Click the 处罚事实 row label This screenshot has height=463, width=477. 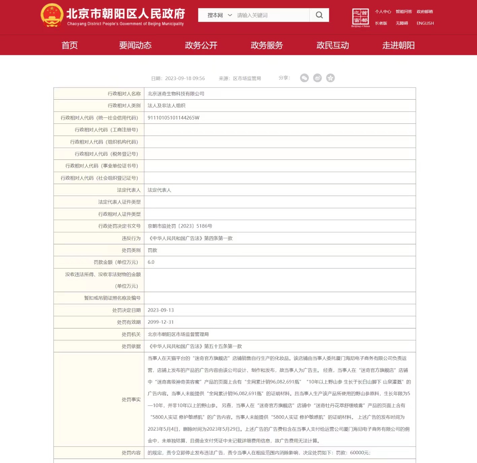click(x=131, y=399)
